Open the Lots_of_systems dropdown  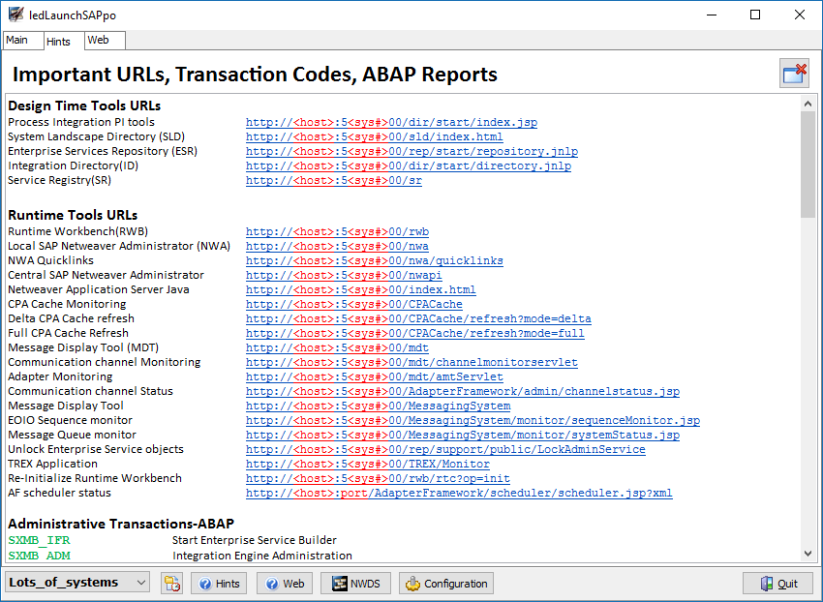pos(77,582)
